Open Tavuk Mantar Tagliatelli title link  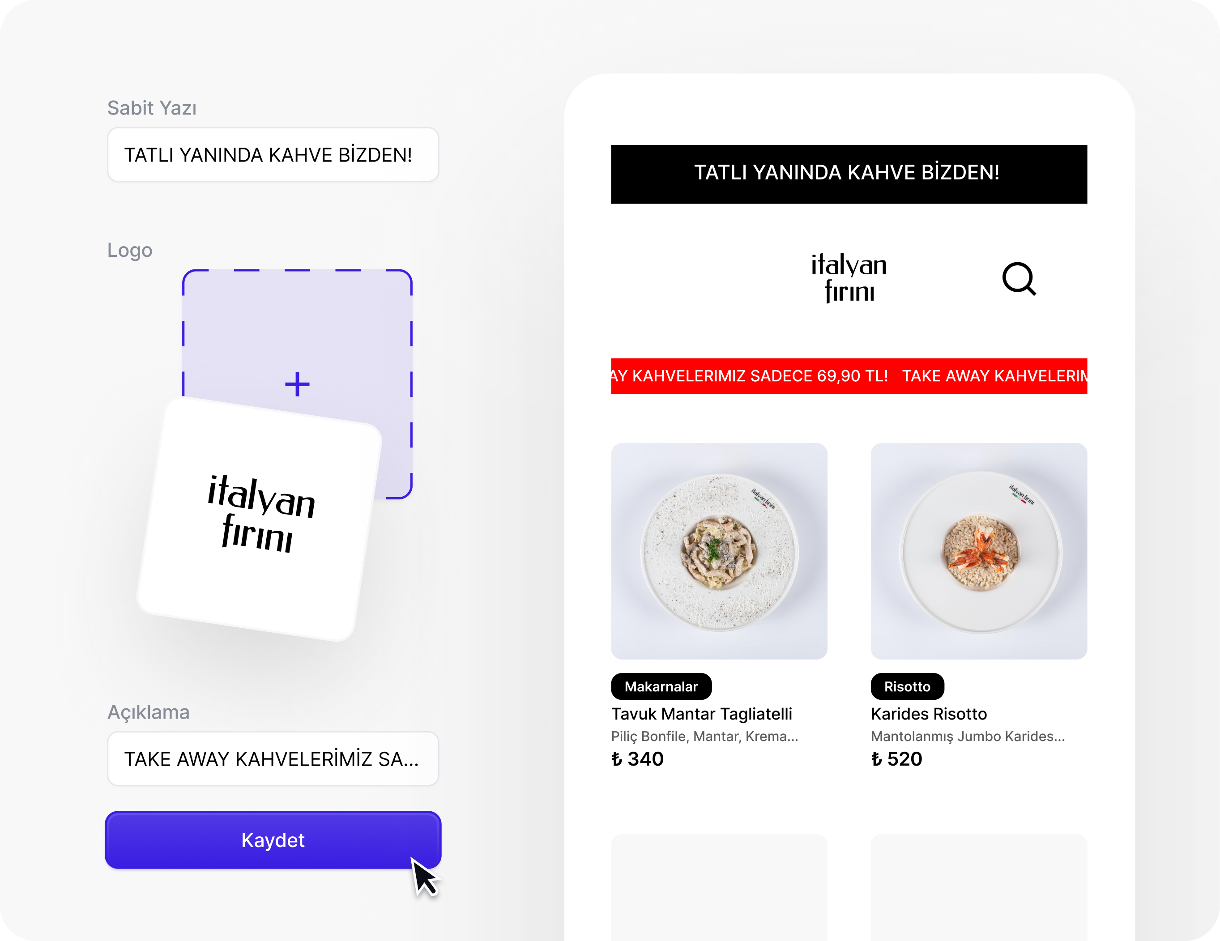tap(702, 714)
